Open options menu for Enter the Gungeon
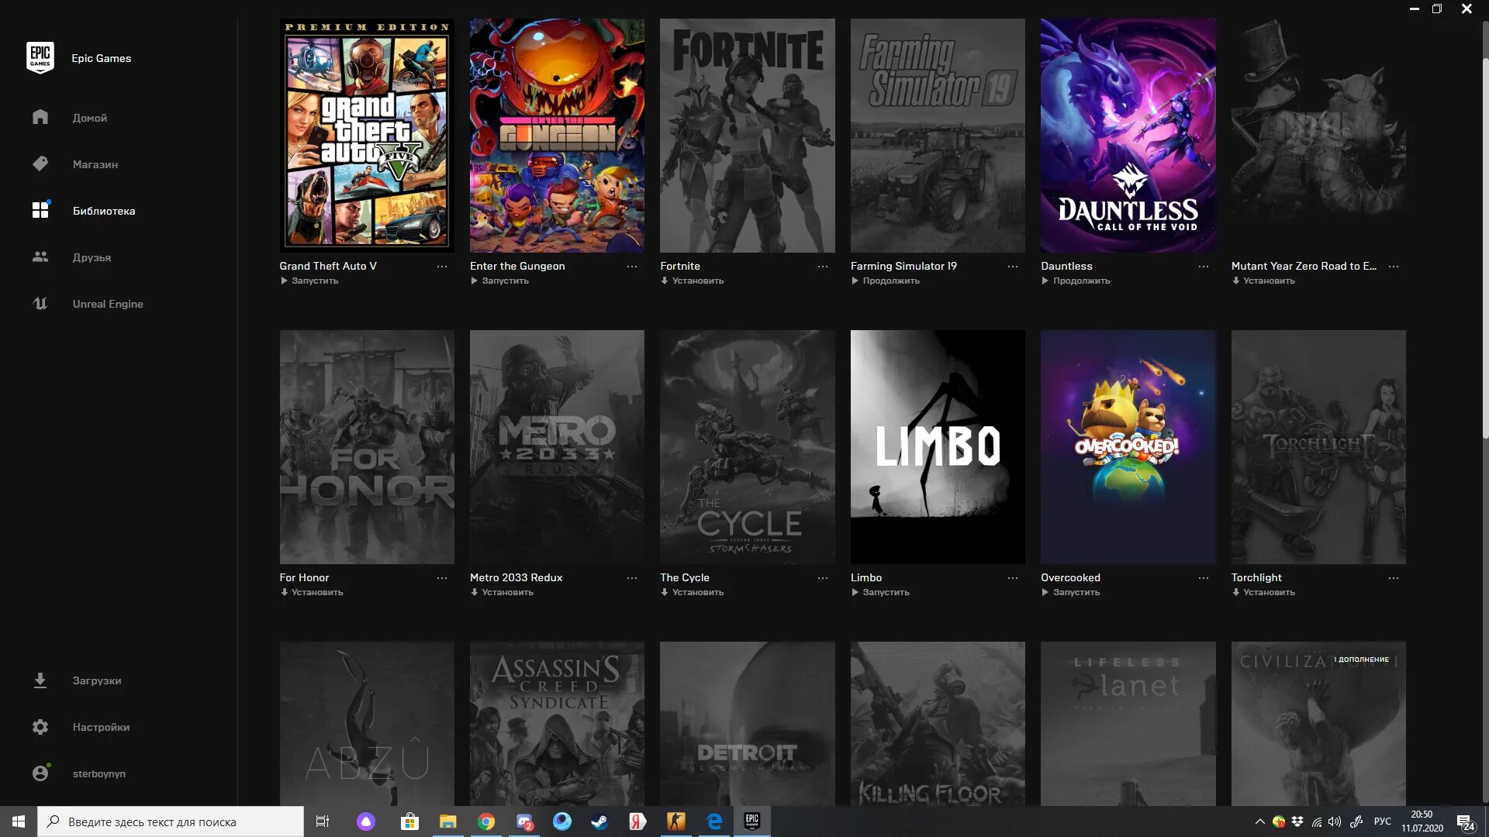1489x837 pixels. (632, 267)
